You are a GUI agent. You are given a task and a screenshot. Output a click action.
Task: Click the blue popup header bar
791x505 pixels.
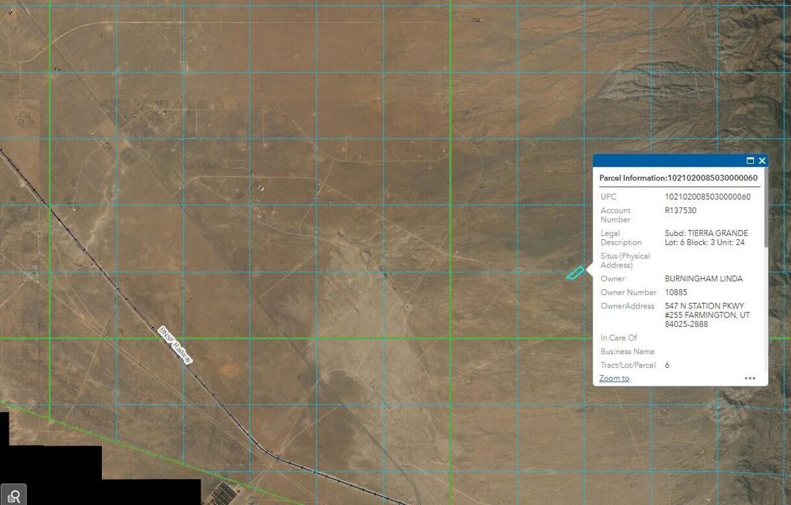tap(667, 161)
